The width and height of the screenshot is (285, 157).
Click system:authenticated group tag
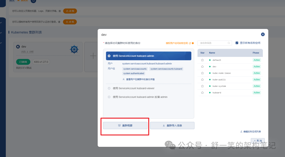134,73
